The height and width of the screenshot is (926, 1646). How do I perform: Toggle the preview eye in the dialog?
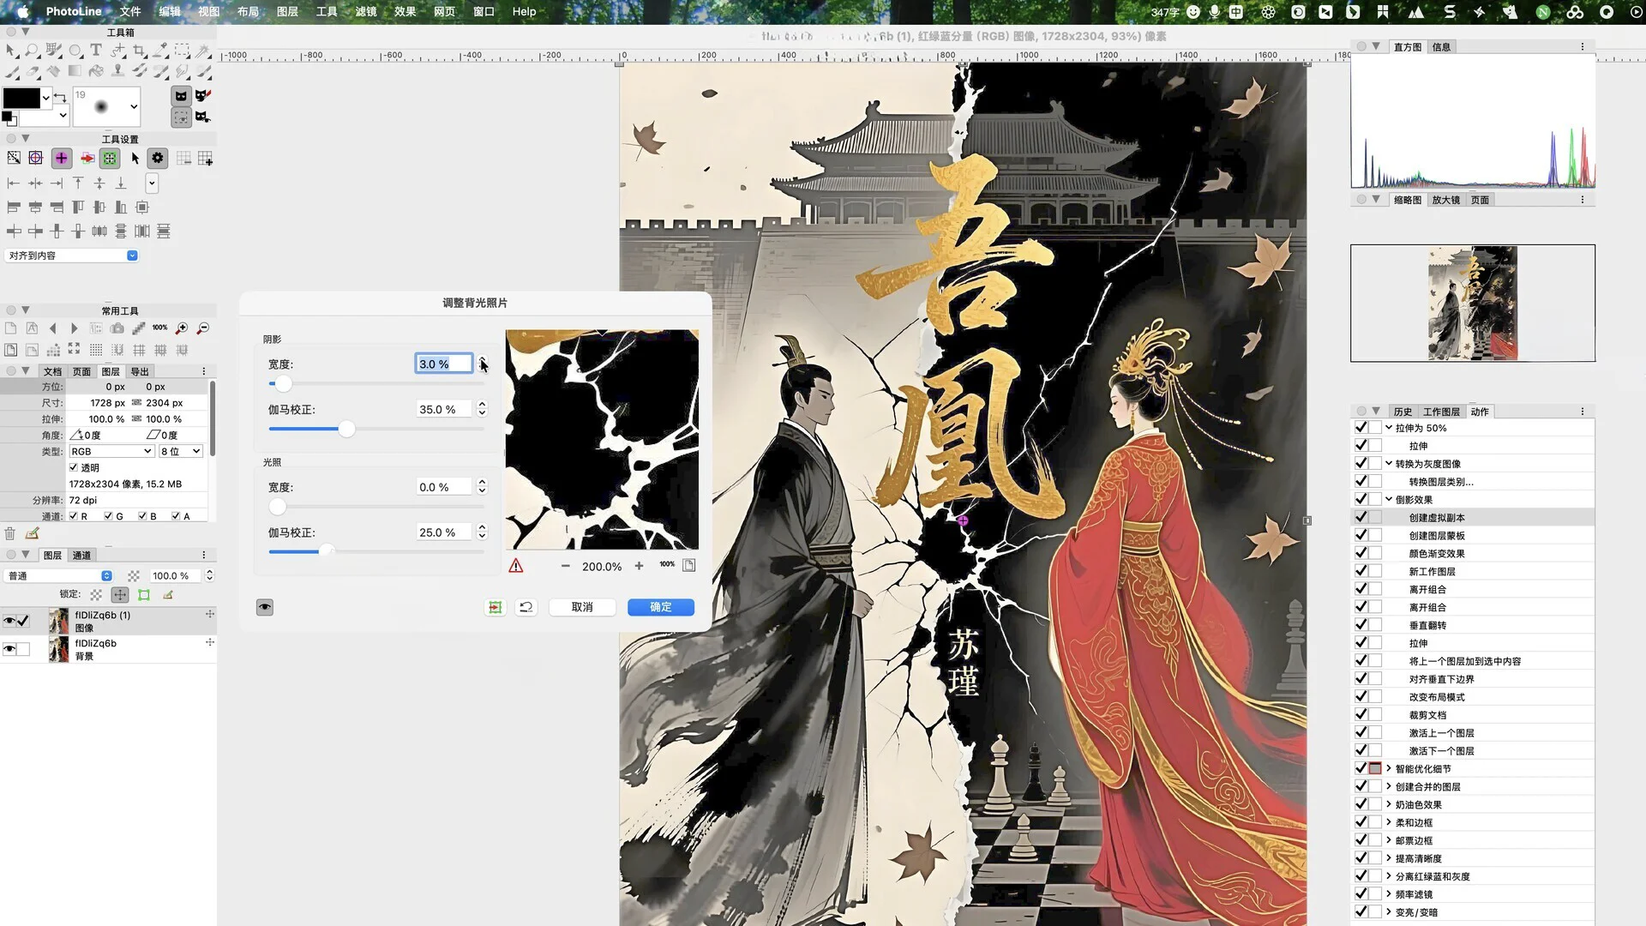tap(265, 607)
